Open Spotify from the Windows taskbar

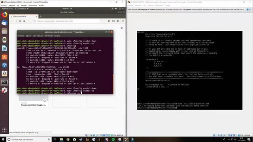(113, 139)
